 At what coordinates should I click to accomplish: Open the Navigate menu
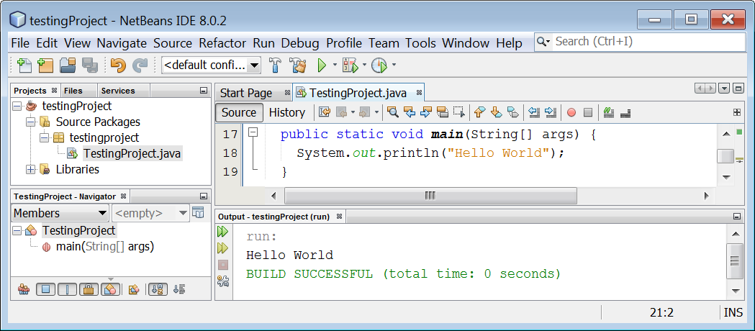pyautogui.click(x=122, y=43)
